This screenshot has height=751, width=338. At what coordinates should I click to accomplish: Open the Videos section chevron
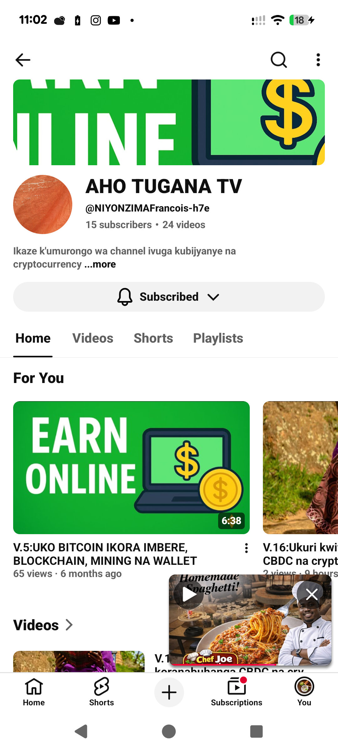pyautogui.click(x=69, y=625)
